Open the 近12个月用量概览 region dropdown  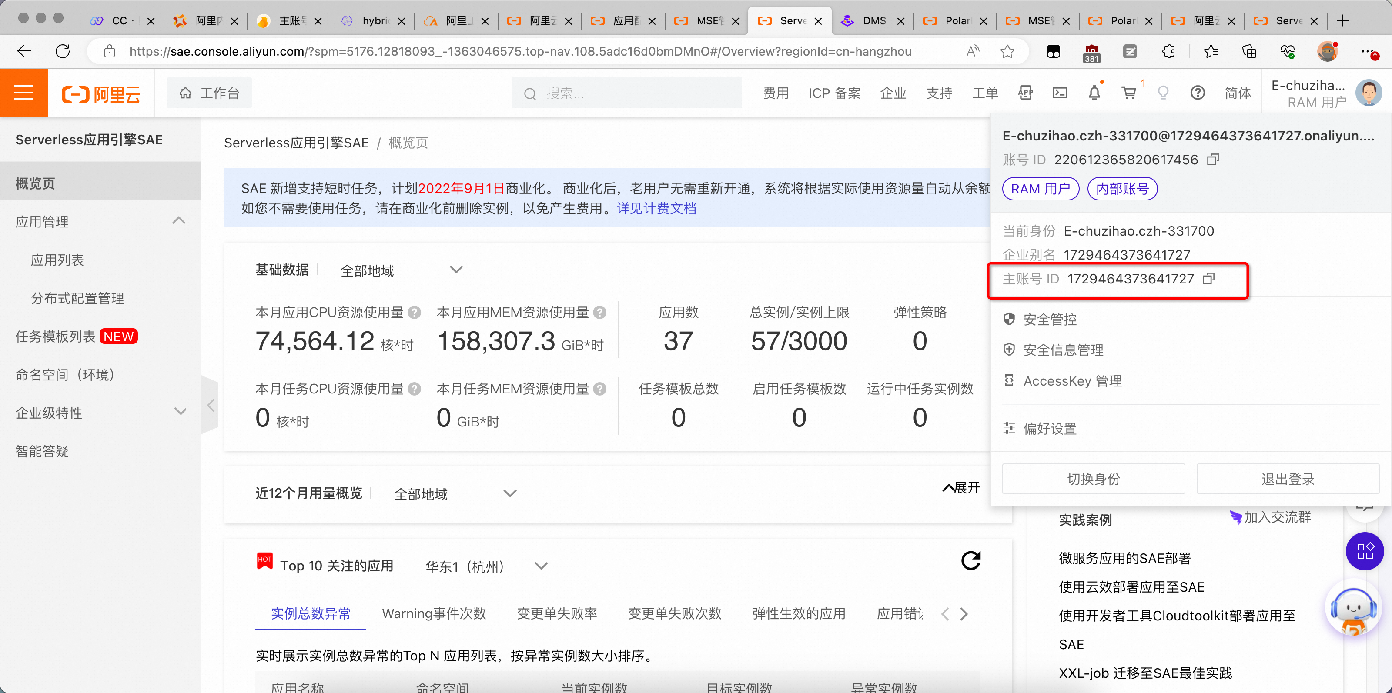[455, 493]
